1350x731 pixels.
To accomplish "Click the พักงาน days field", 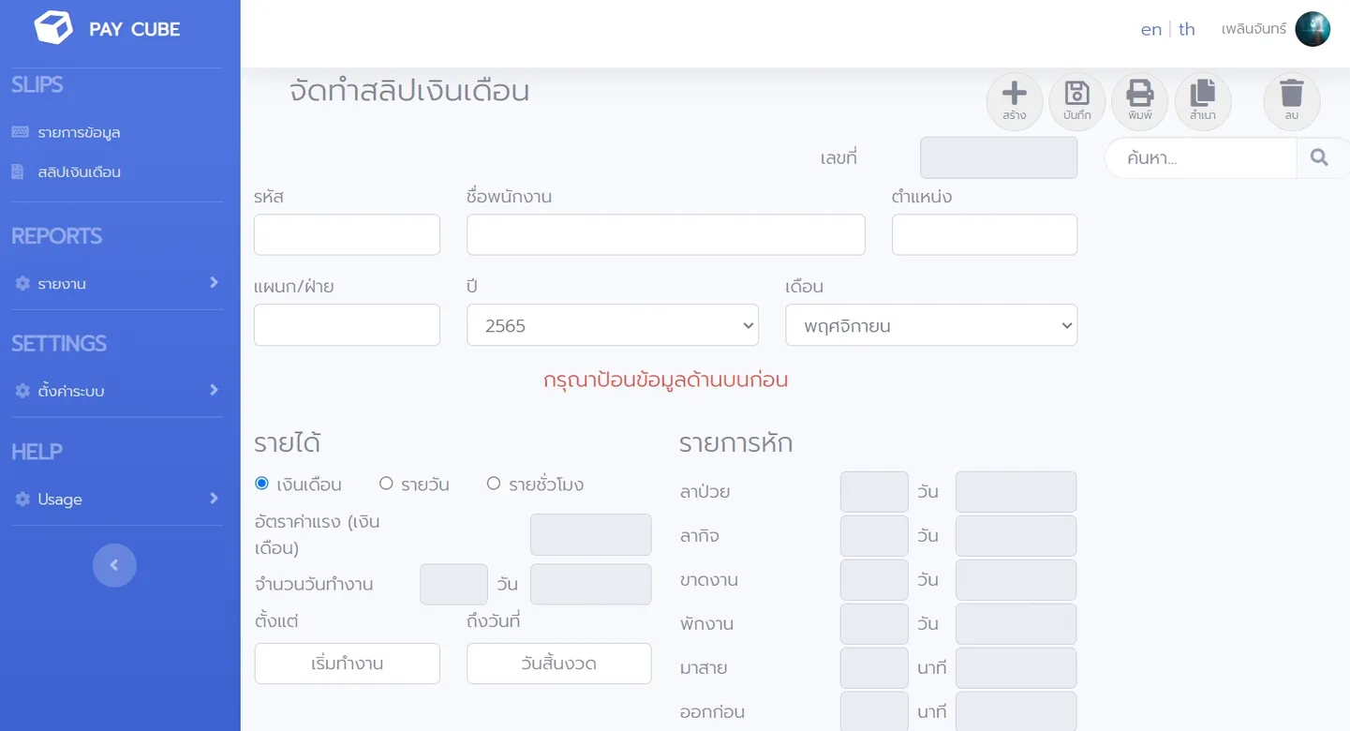I will 874,624.
